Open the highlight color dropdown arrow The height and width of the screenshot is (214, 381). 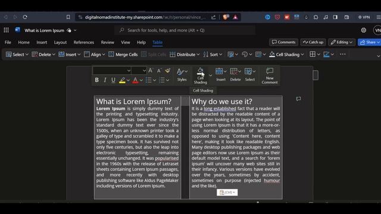tap(128, 80)
